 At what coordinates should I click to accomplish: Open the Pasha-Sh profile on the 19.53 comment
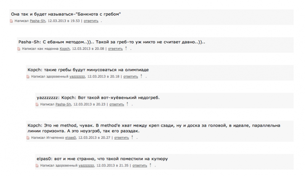pyautogui.click(x=37, y=21)
